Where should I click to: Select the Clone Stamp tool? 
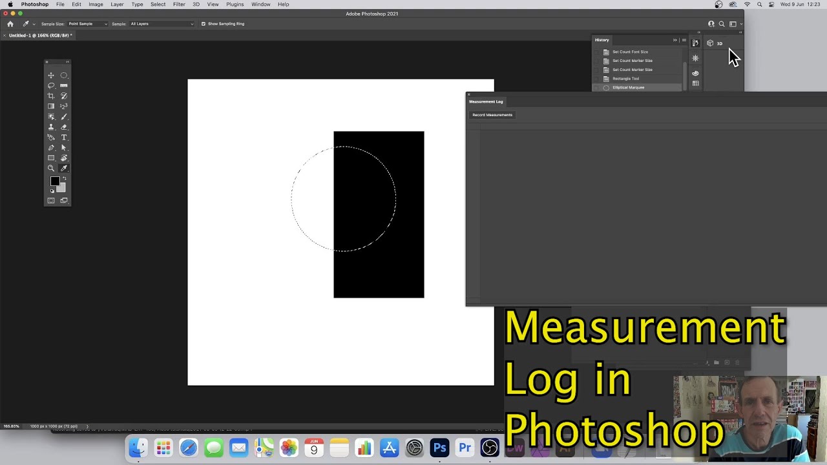click(x=51, y=127)
